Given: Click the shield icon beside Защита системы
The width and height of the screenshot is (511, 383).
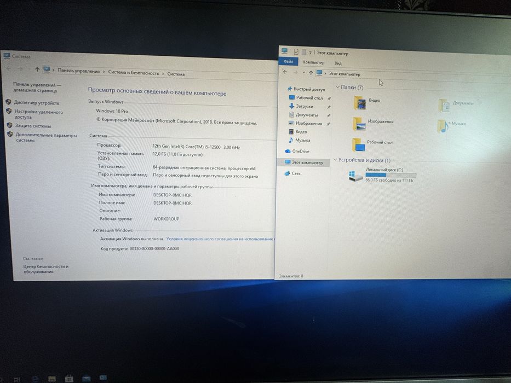Looking at the screenshot, I should point(9,125).
